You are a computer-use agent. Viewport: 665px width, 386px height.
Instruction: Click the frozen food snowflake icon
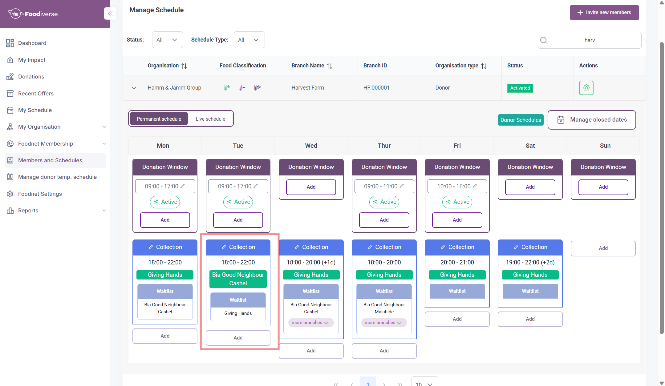[x=257, y=88]
